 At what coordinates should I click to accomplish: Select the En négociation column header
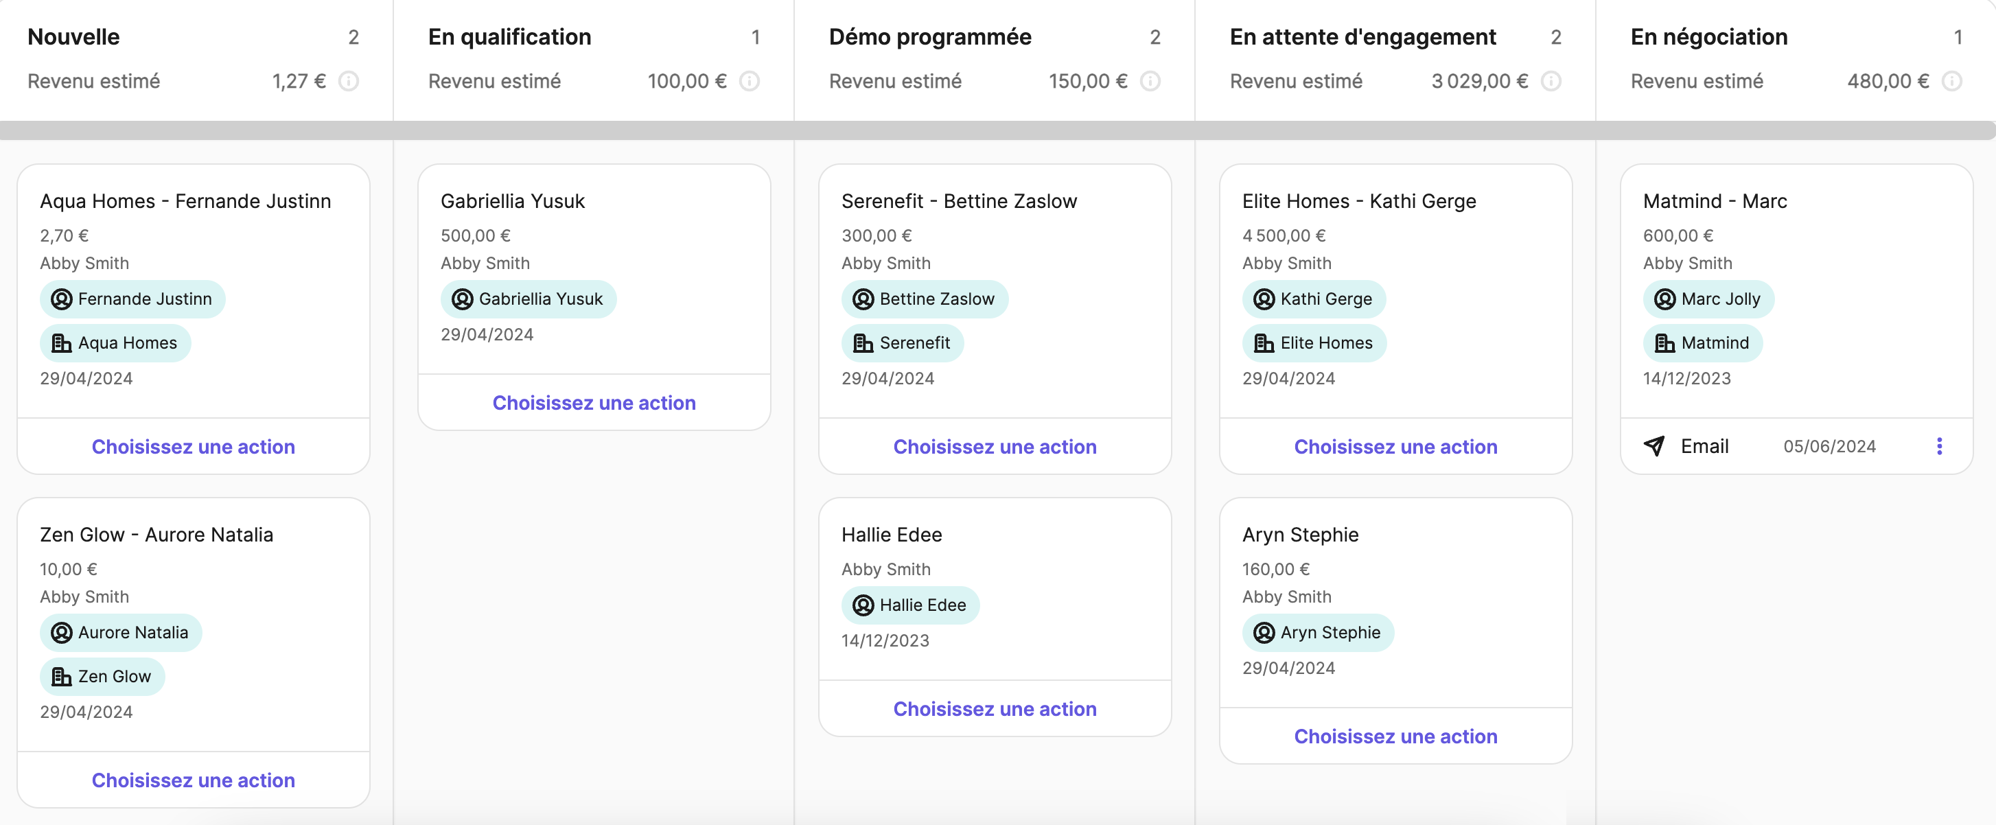[x=1709, y=36]
